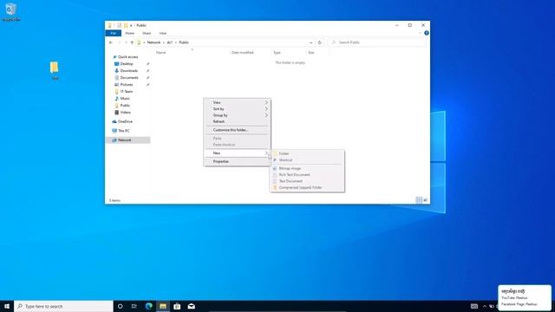
Task: Click Network in the address breadcrumb
Action: (x=153, y=42)
